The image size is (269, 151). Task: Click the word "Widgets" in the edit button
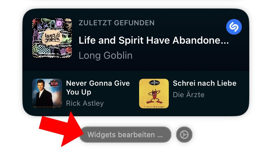click(102, 135)
